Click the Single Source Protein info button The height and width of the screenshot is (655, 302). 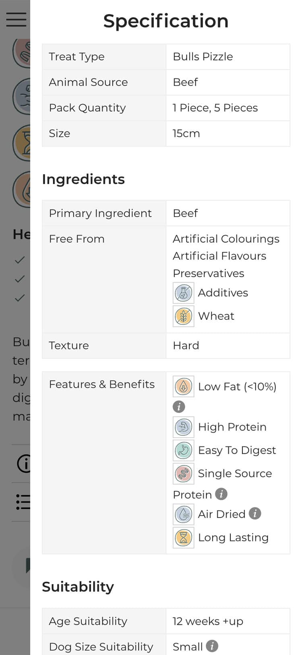[221, 494]
